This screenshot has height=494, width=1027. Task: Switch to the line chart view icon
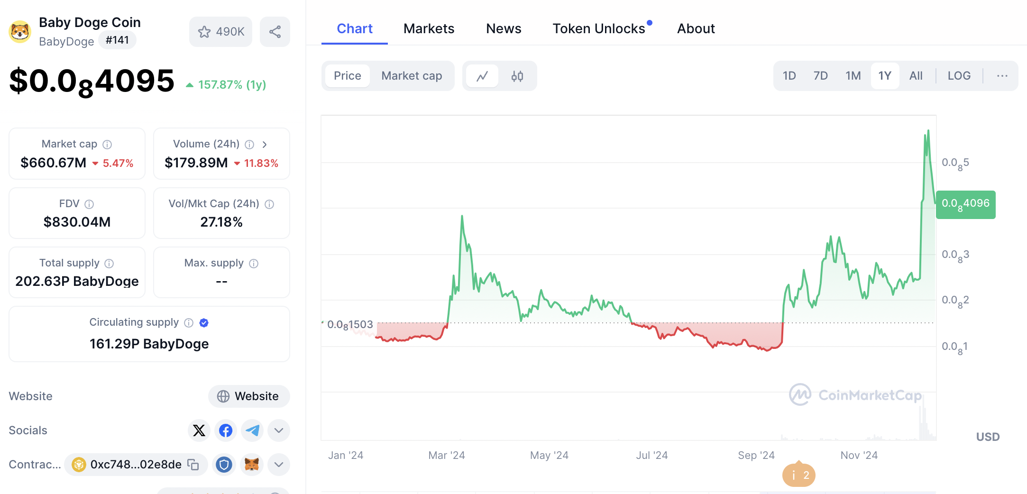[482, 76]
